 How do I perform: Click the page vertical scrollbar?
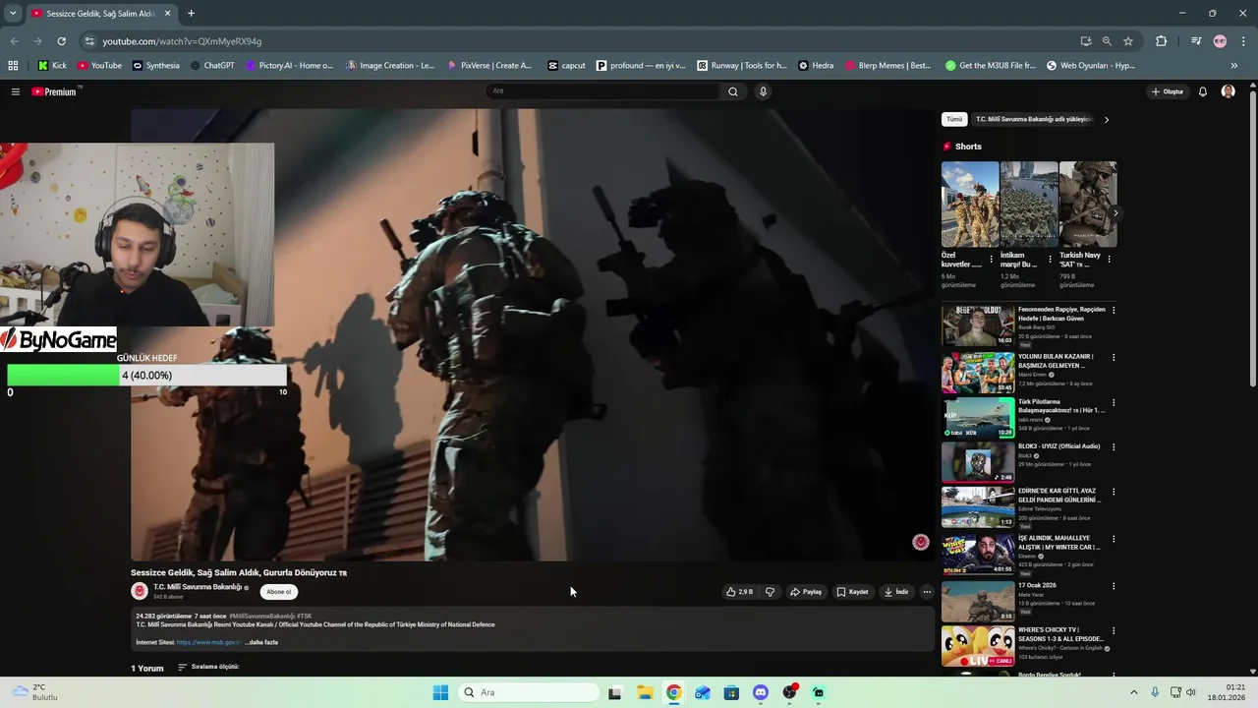(x=1252, y=238)
